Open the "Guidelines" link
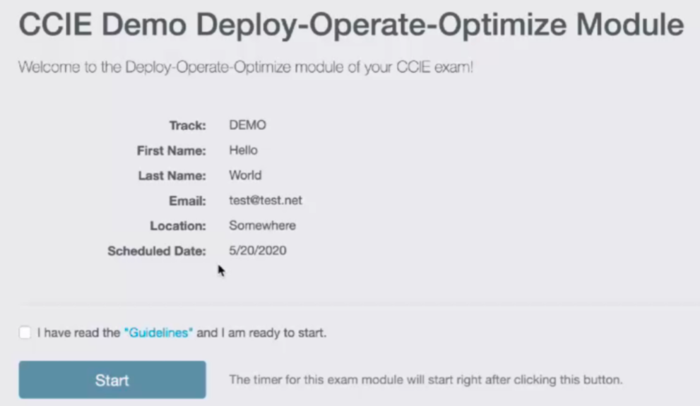 [x=158, y=333]
